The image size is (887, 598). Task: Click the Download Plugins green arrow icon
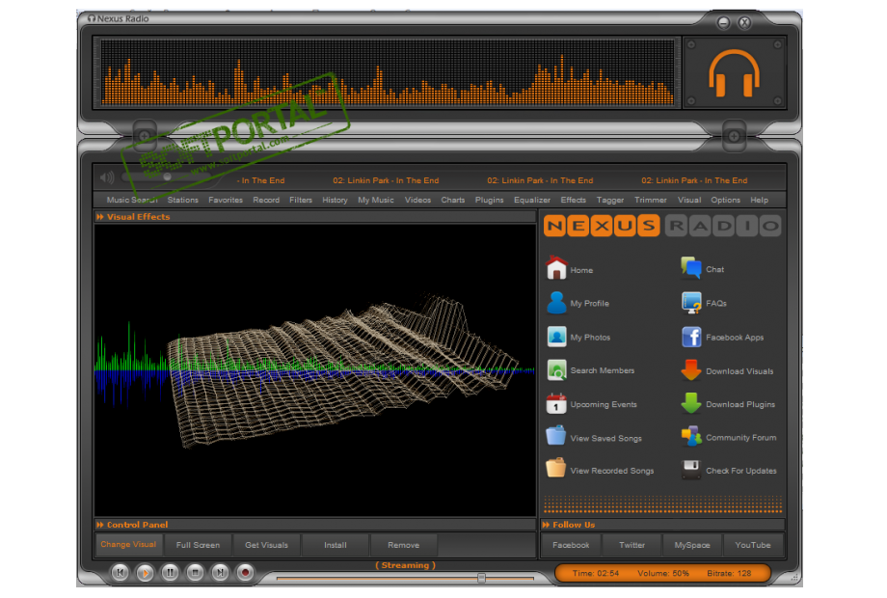pos(691,404)
